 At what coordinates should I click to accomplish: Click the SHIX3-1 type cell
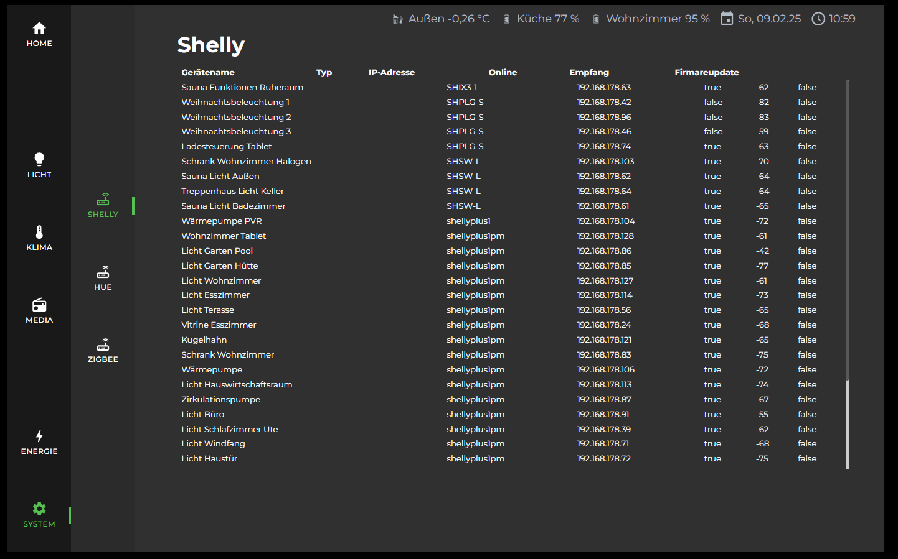(462, 88)
